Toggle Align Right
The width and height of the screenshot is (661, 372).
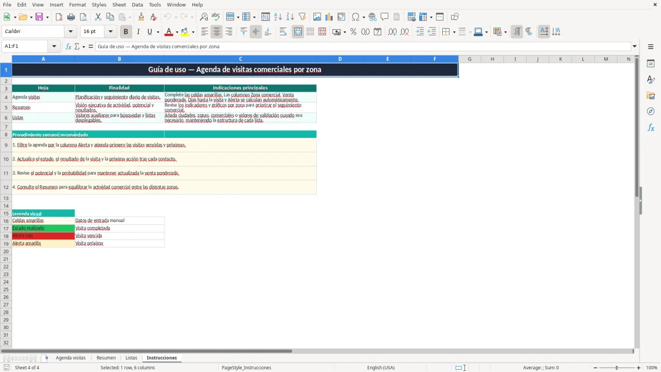229,32
